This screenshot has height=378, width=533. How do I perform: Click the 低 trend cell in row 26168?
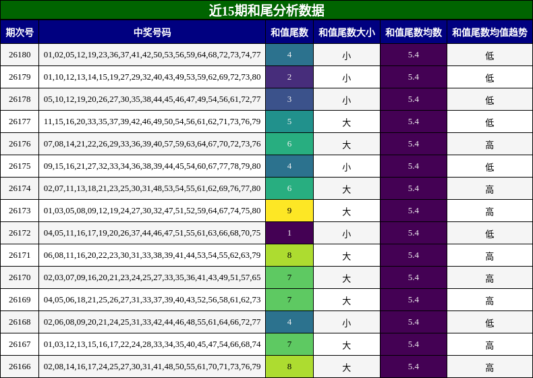[490, 322]
